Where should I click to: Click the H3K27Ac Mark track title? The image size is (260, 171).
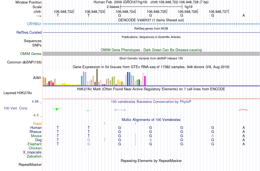(151, 89)
